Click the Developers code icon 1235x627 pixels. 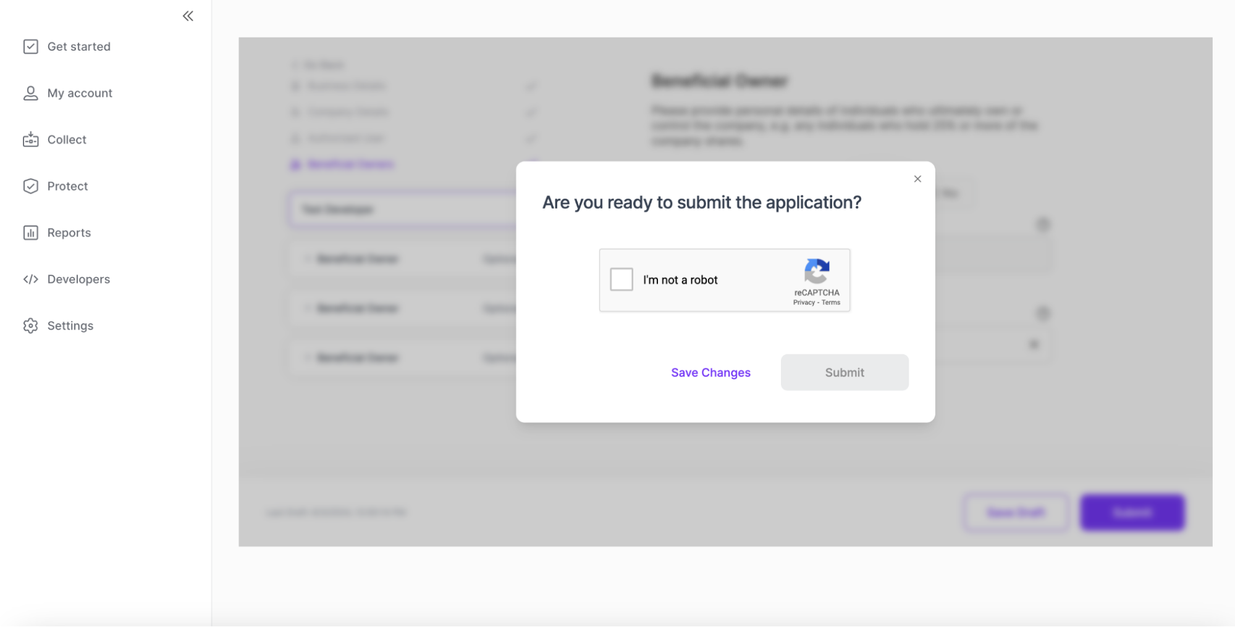[30, 279]
